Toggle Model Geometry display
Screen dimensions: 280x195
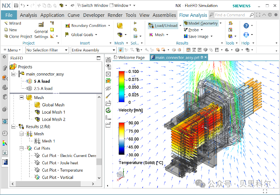pyautogui.click(x=201, y=23)
